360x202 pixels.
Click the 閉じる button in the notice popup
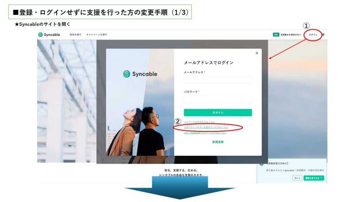pyautogui.click(x=297, y=178)
